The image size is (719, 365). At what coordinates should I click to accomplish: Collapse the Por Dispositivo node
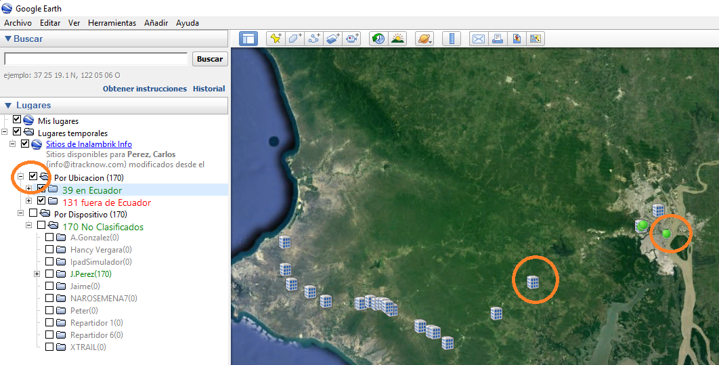click(20, 213)
